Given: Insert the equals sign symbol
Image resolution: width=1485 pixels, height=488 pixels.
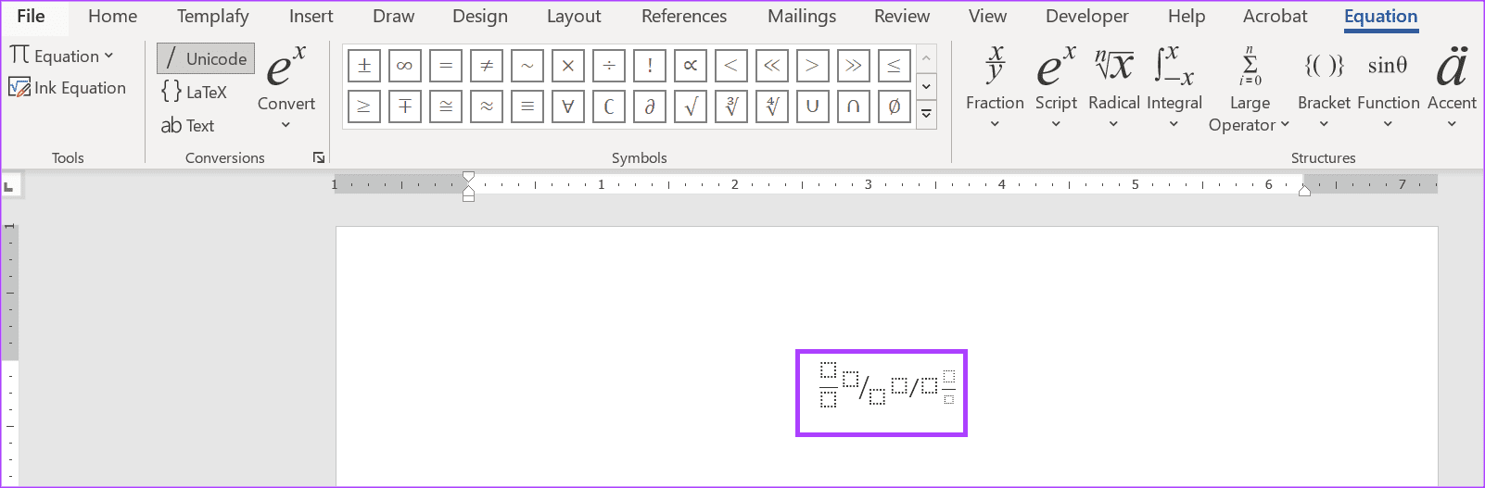Looking at the screenshot, I should (446, 66).
